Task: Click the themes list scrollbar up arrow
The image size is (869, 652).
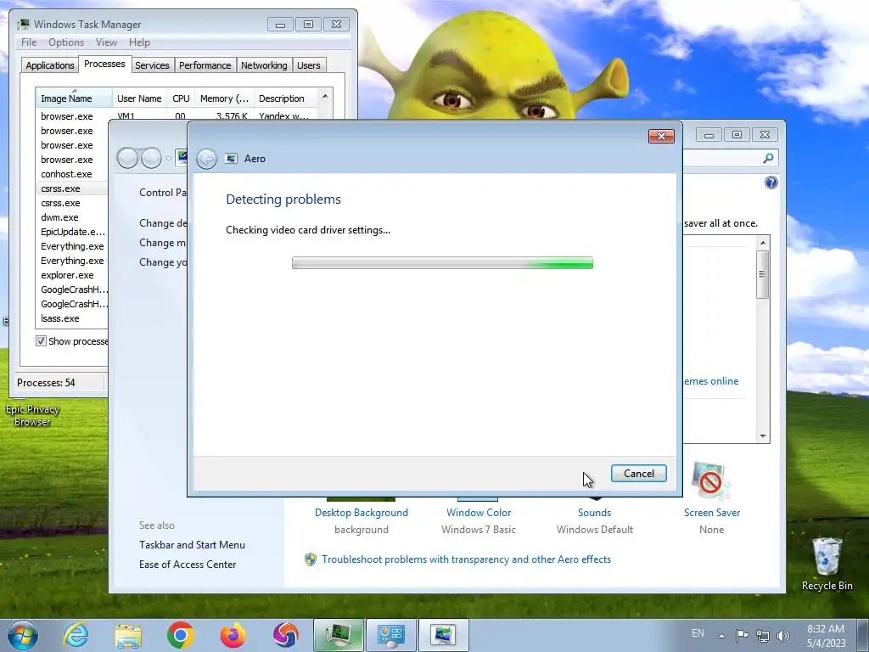Action: 763,243
